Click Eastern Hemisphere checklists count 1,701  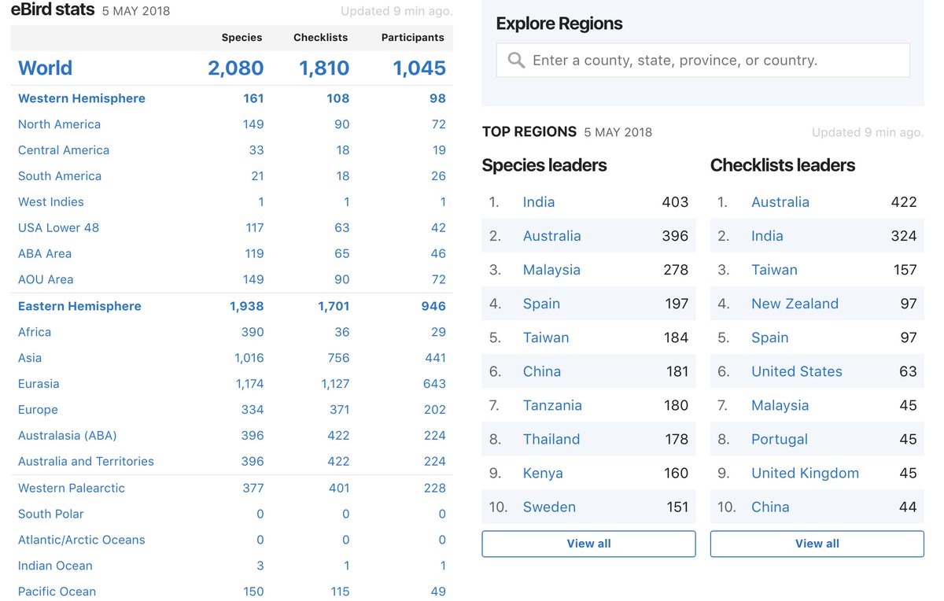[333, 306]
